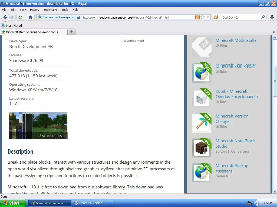Go back to the previous page

click(x=5, y=17)
